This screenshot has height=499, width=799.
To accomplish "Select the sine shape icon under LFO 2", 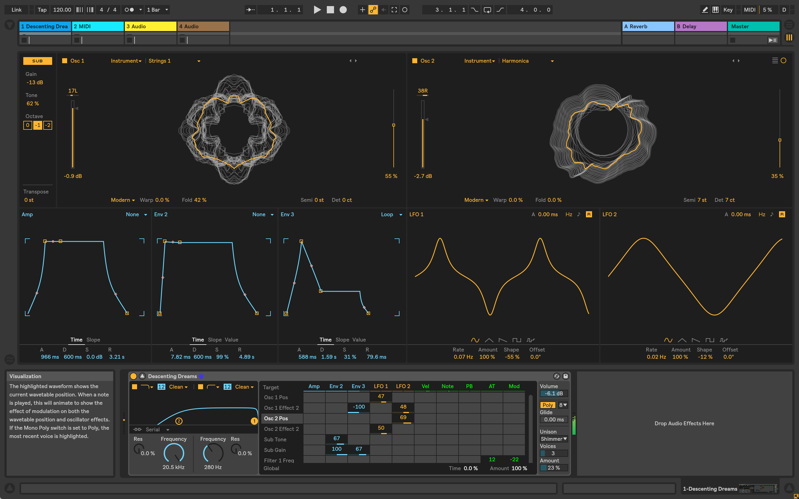I will [x=669, y=340].
